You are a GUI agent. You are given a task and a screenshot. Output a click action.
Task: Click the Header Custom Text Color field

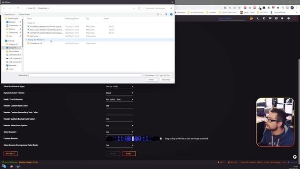120,106
